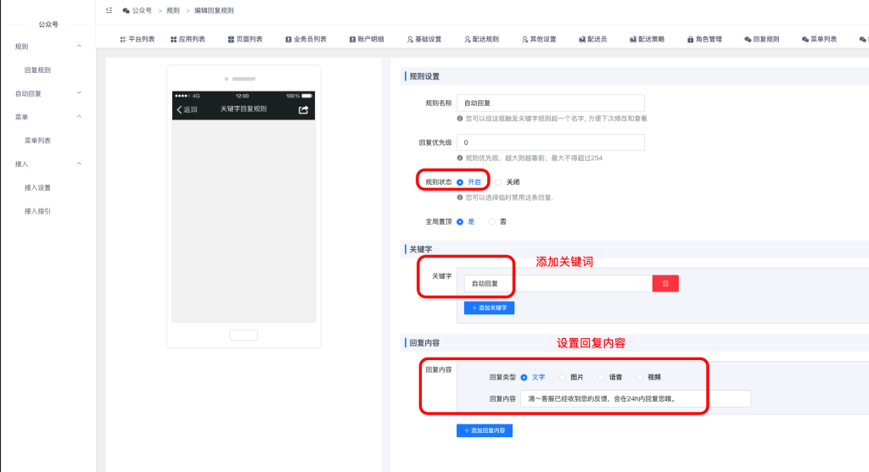This screenshot has width=869, height=472.
Task: Open 接入设置 in the sidebar
Action: click(x=37, y=187)
